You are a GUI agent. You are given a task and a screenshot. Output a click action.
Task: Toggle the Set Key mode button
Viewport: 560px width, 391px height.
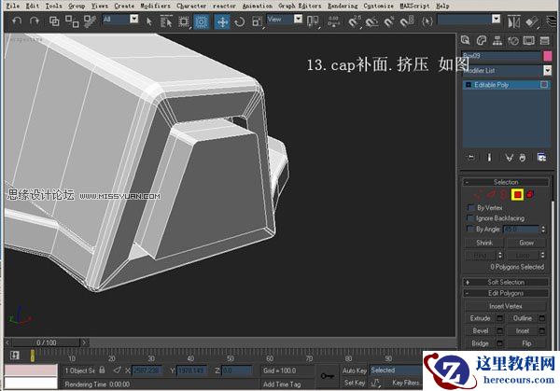click(x=355, y=383)
